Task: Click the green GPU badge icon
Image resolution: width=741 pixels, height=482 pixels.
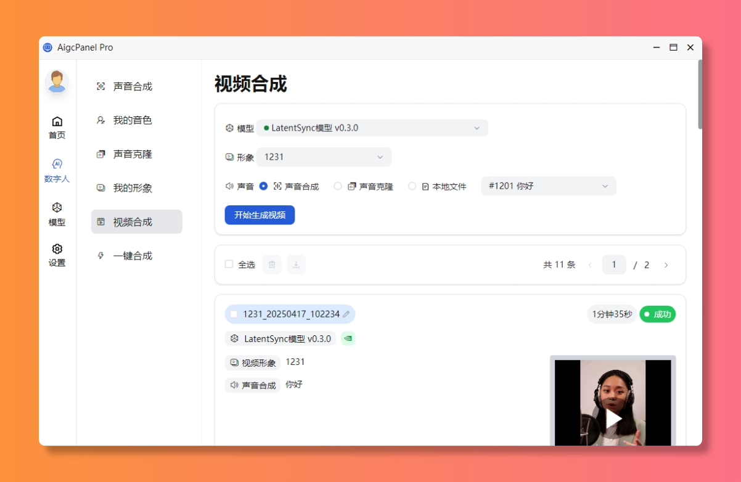Action: (348, 338)
